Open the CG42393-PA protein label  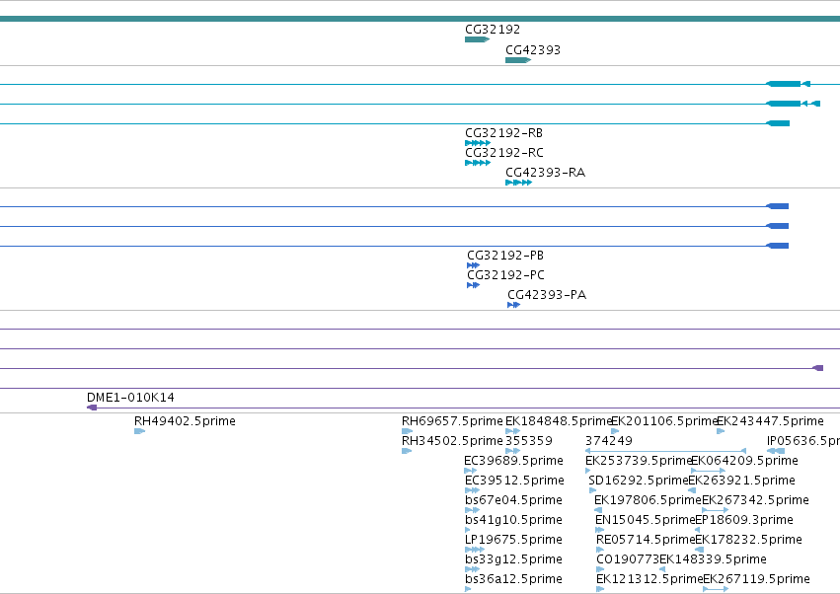(547, 295)
